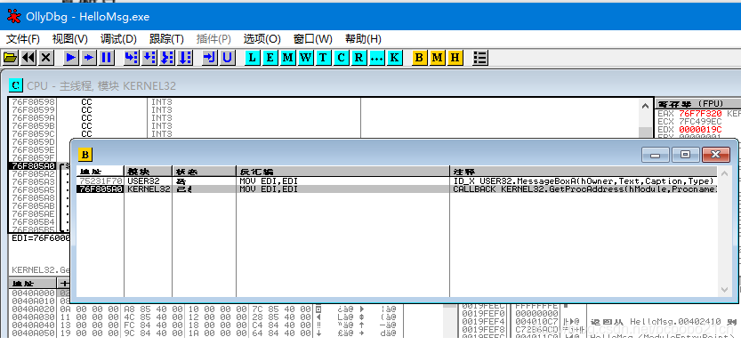Show Executable modules (E icon)
741x345 pixels.
click(270, 58)
